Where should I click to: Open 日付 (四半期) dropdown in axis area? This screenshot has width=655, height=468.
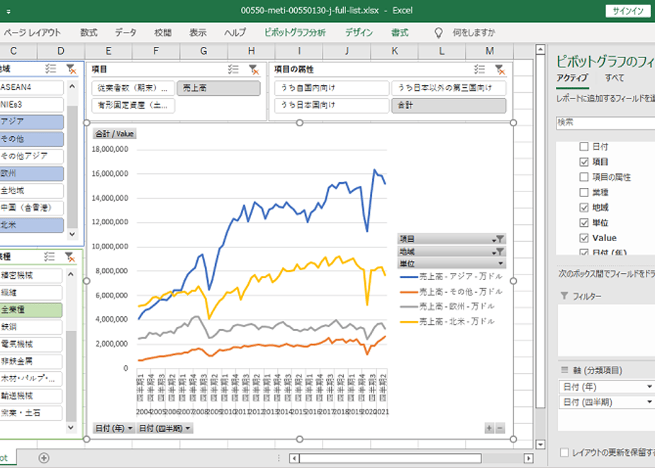click(x=649, y=402)
